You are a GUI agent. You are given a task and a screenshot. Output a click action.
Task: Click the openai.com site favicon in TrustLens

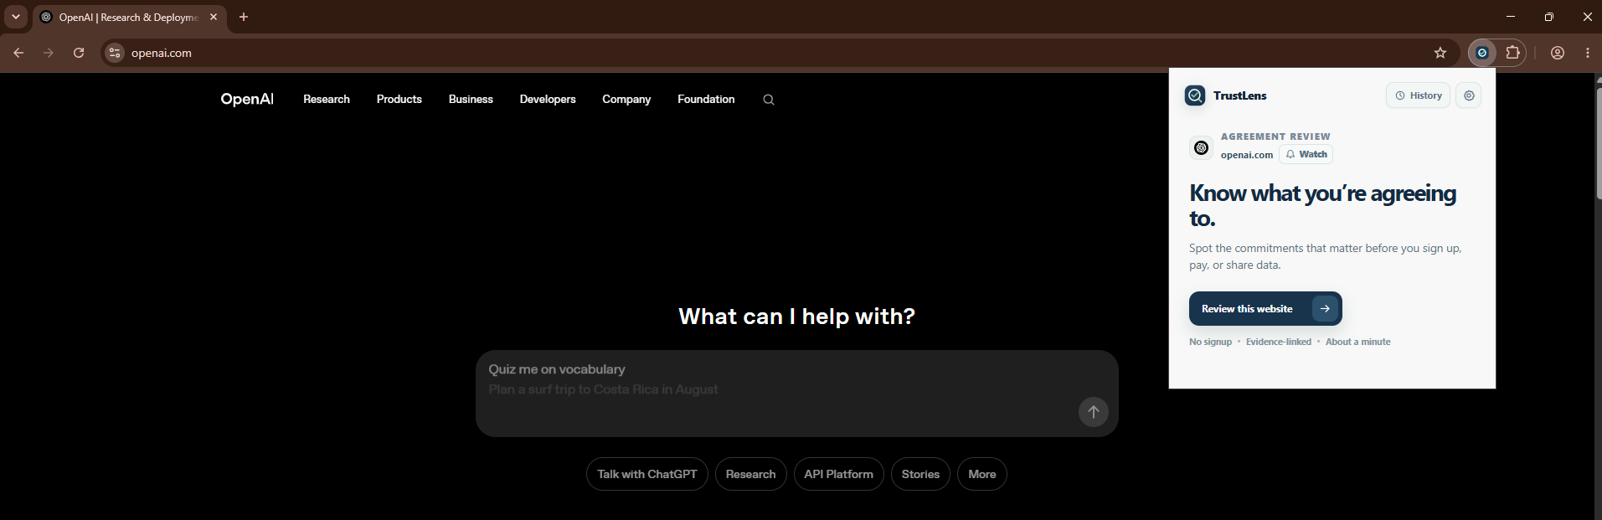point(1201,147)
